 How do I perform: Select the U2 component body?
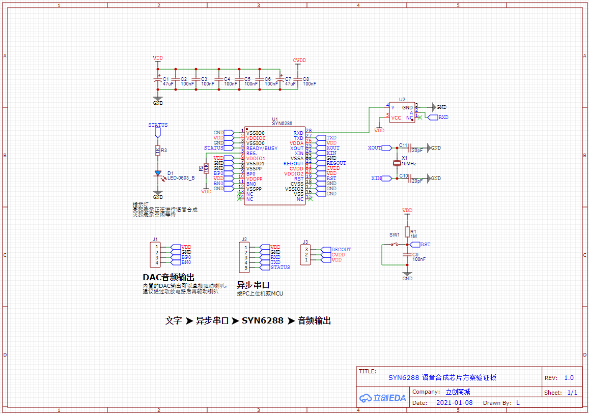tap(402, 112)
